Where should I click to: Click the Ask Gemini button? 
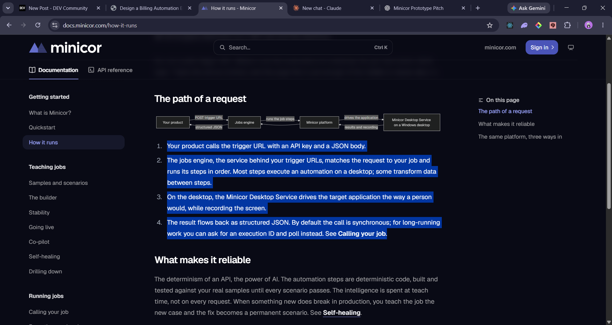coord(528,8)
